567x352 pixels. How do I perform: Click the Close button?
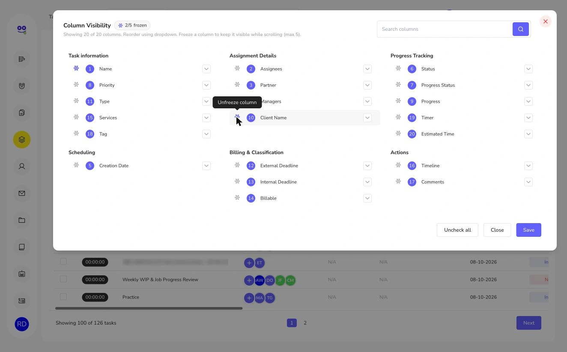pyautogui.click(x=497, y=230)
